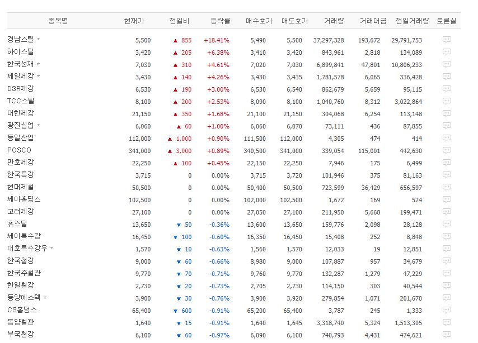
Task: Open the POSCO stock link
Action: [x=19, y=150]
